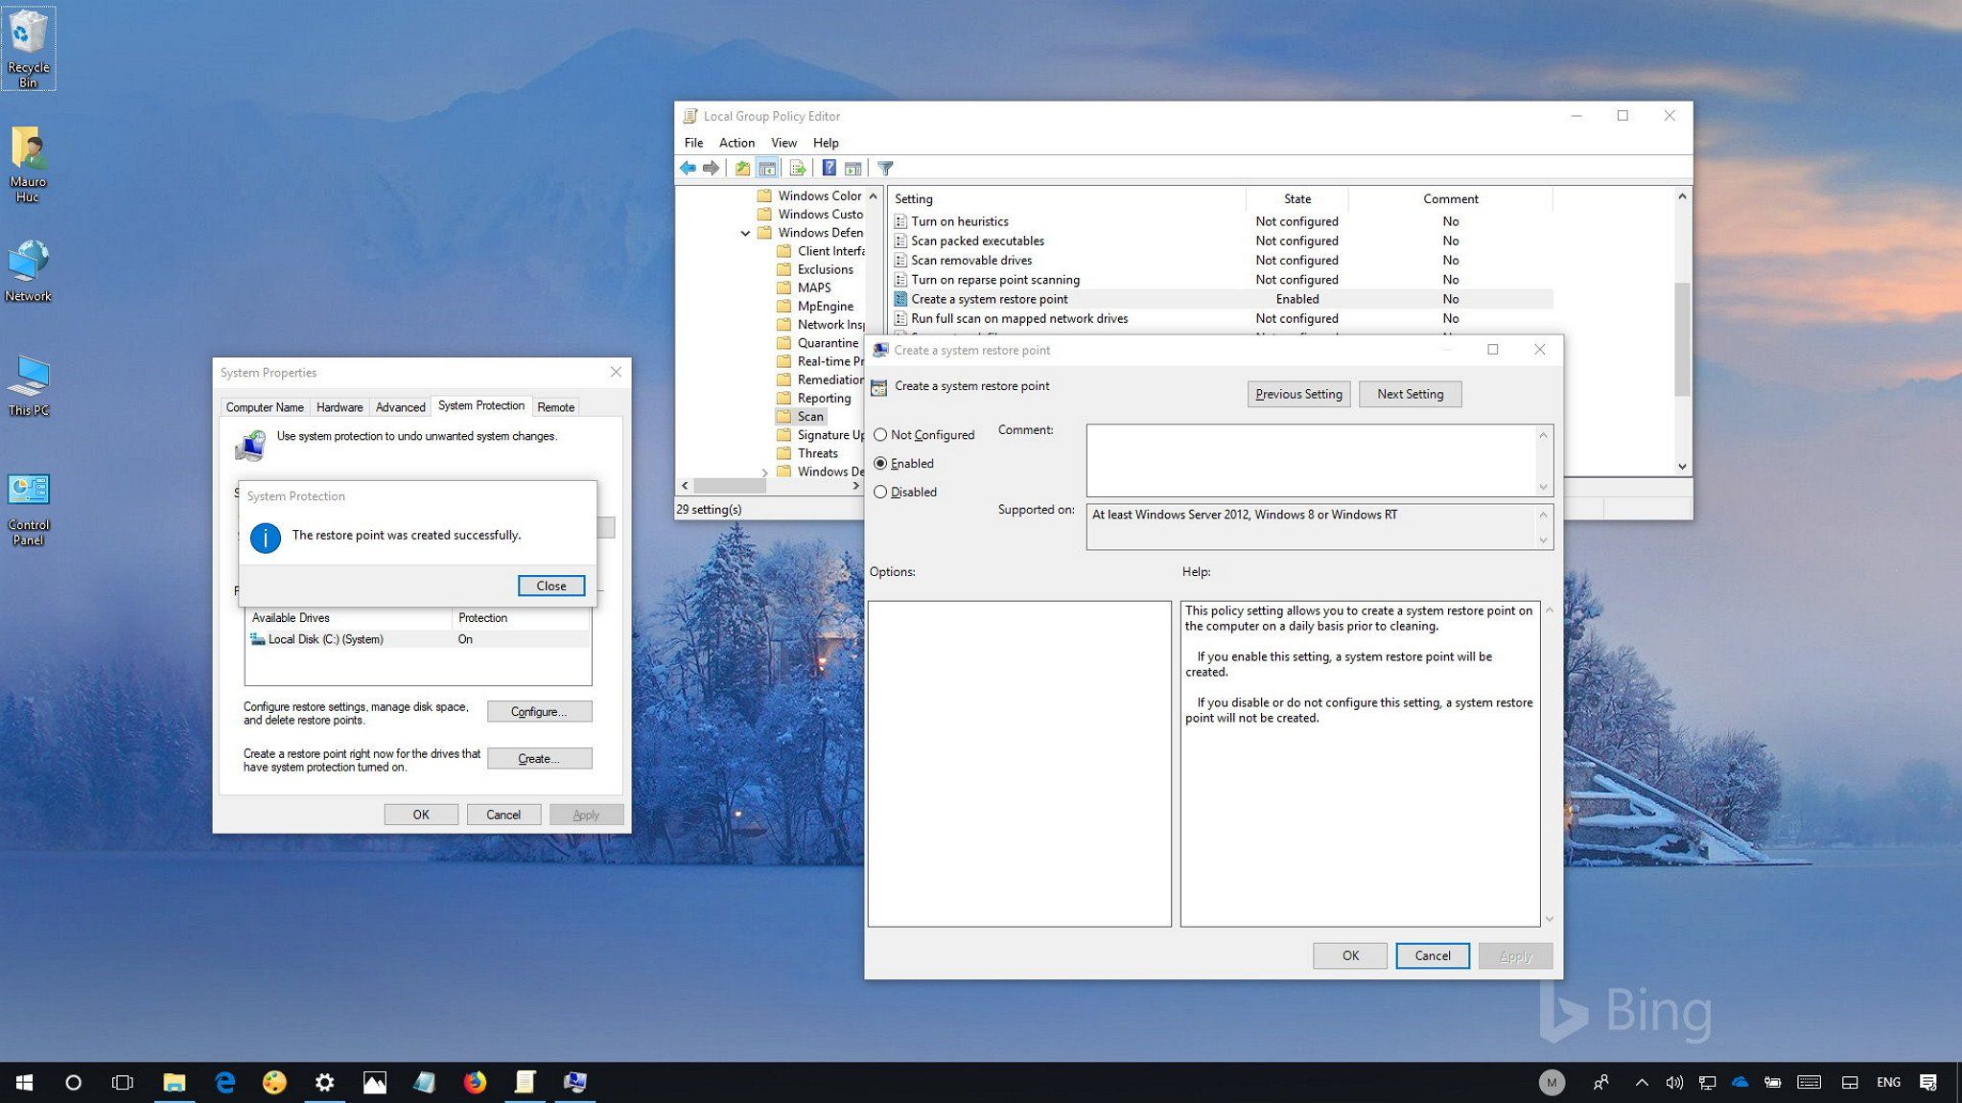1962x1103 pixels.
Task: Open the Filter icon in Group Policy toolbar
Action: pos(884,168)
